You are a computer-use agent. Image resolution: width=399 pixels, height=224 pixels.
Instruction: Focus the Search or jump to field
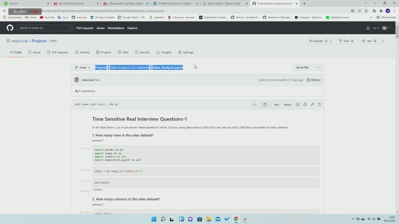click(x=45, y=28)
